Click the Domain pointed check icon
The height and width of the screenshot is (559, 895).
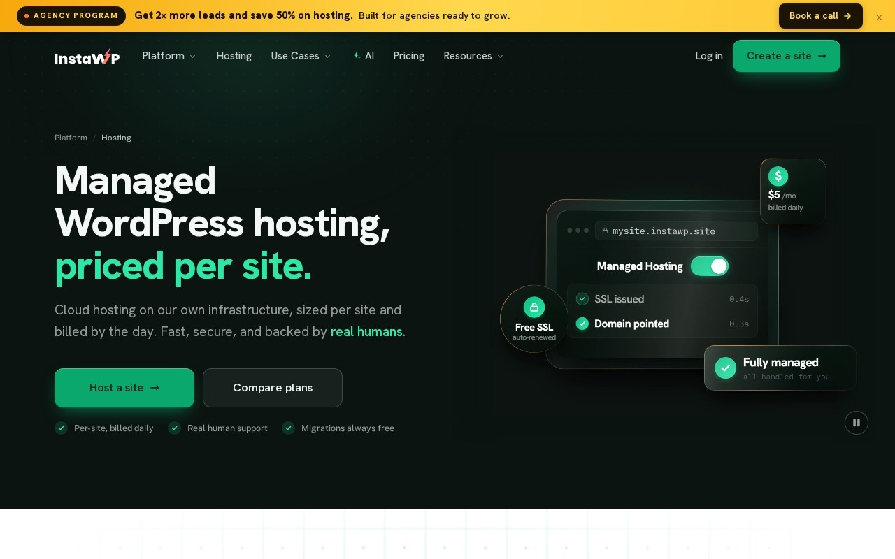[x=582, y=324]
